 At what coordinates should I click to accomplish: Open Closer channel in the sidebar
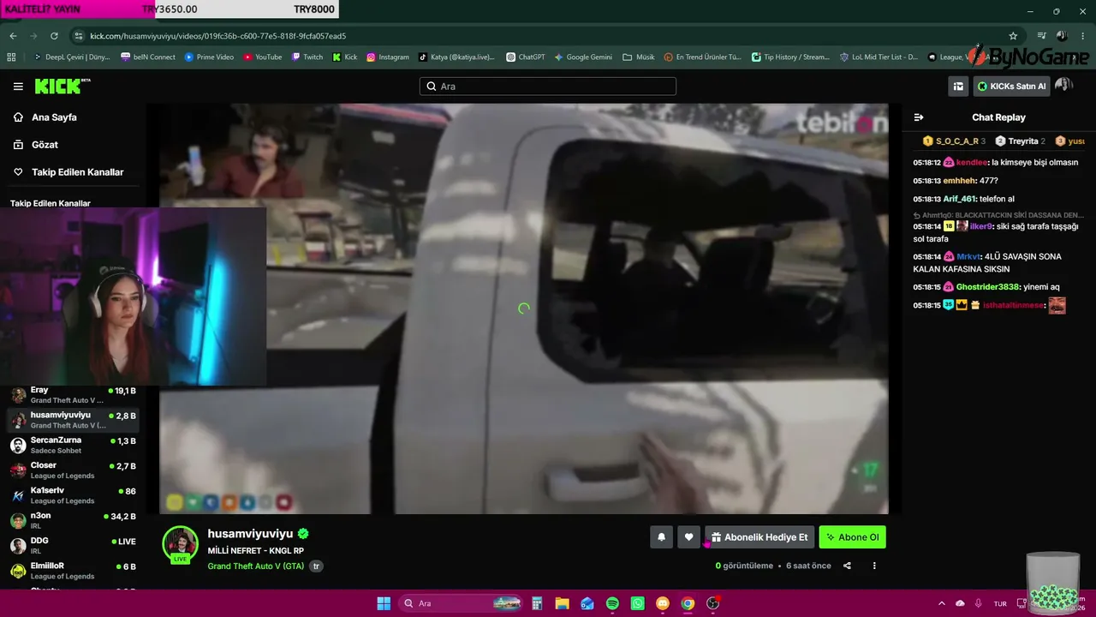(73, 470)
